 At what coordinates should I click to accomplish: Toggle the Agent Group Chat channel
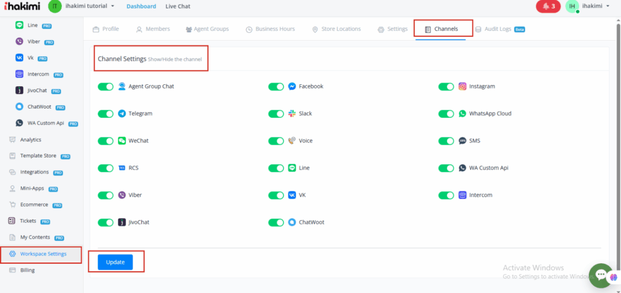pos(106,86)
